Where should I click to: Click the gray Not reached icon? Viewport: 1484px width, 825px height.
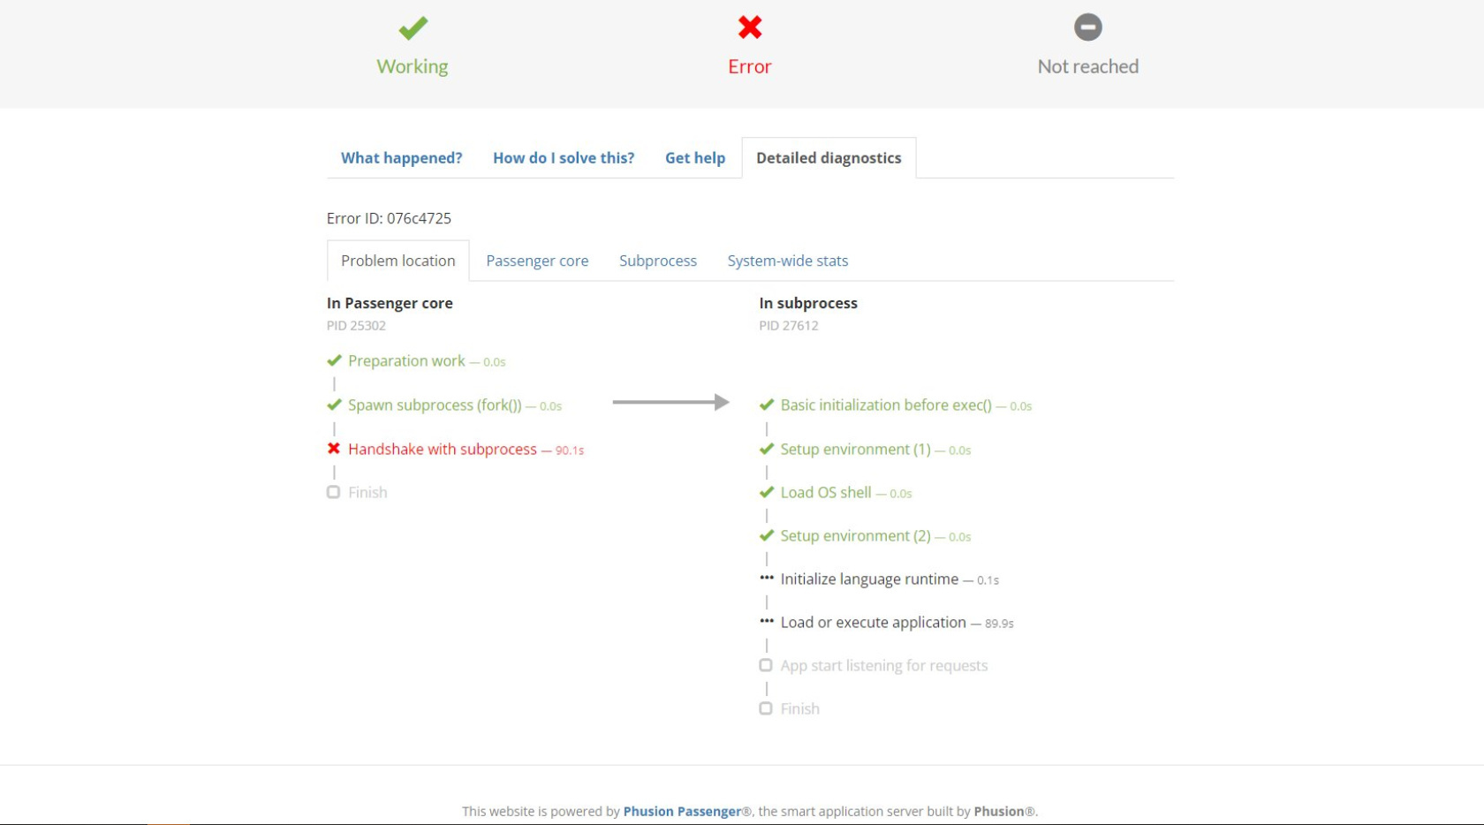click(x=1087, y=27)
